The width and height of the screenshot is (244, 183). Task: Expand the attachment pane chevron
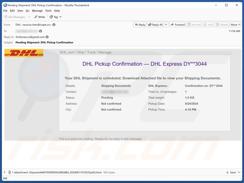pyautogui.click(x=4, y=172)
